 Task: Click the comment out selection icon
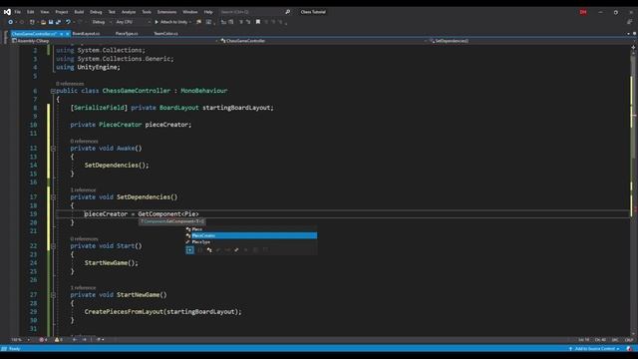click(241, 22)
